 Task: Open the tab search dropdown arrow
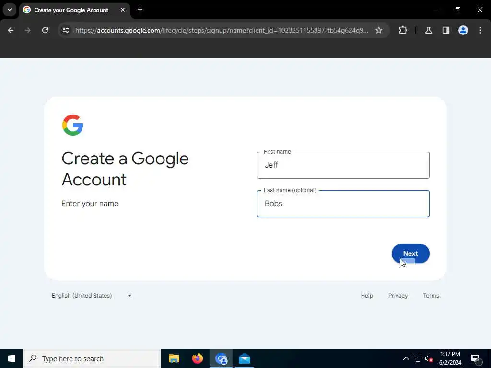coord(10,10)
